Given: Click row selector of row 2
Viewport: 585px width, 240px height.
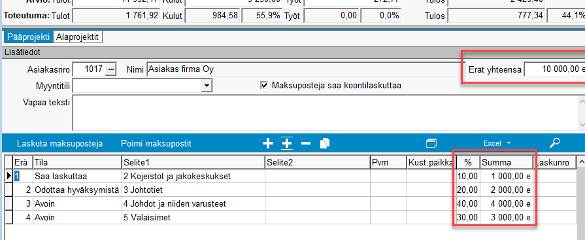Looking at the screenshot, I should (8, 190).
